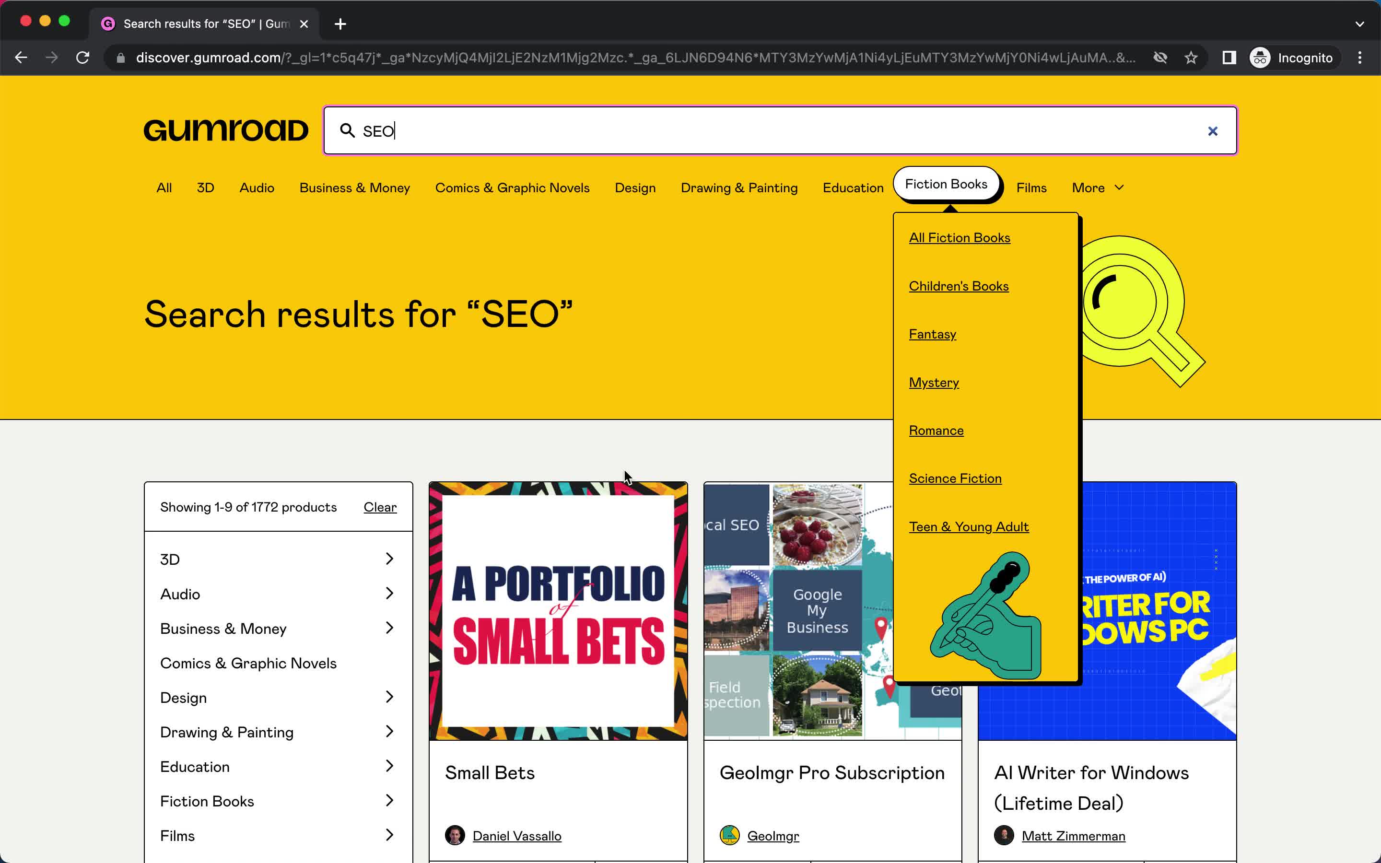This screenshot has height=863, width=1381.
Task: Click the clear search X icon
Action: [1213, 130]
